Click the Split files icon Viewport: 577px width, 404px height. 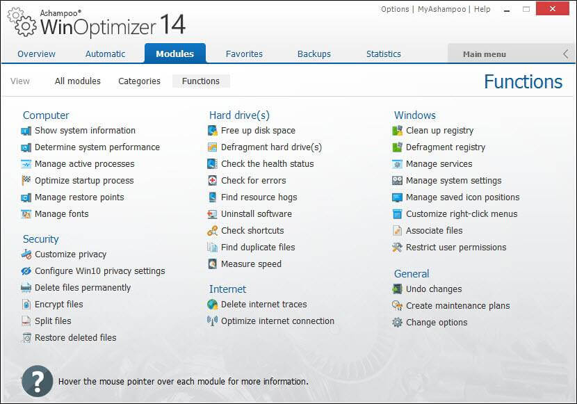click(x=26, y=321)
